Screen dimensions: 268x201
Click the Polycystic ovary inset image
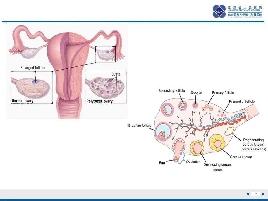click(x=106, y=87)
